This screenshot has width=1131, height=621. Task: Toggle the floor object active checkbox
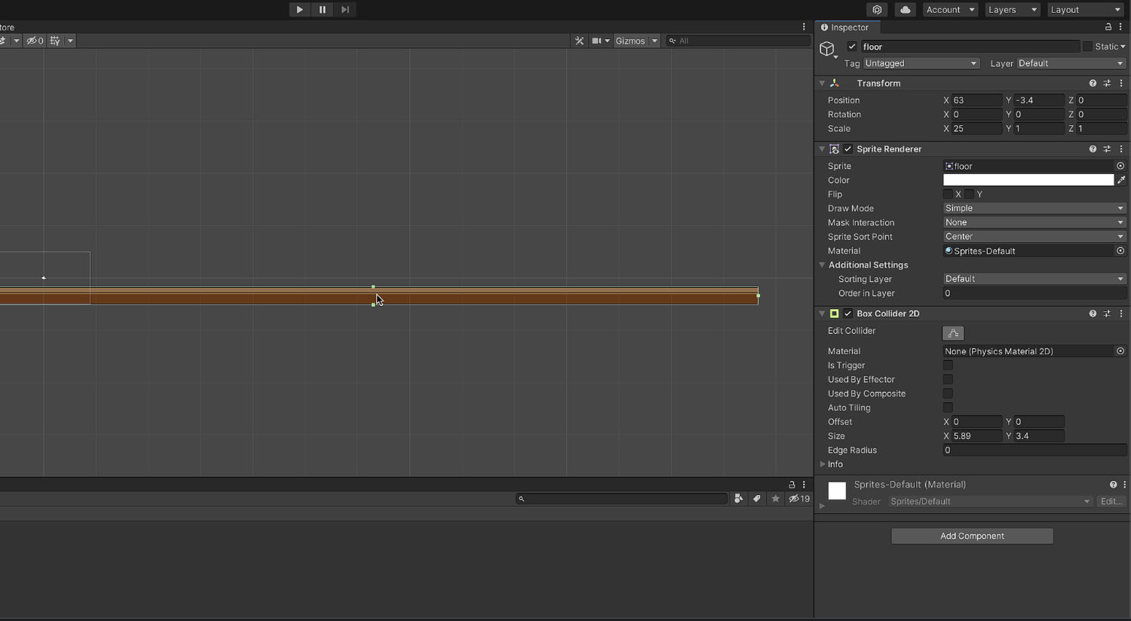(x=852, y=47)
